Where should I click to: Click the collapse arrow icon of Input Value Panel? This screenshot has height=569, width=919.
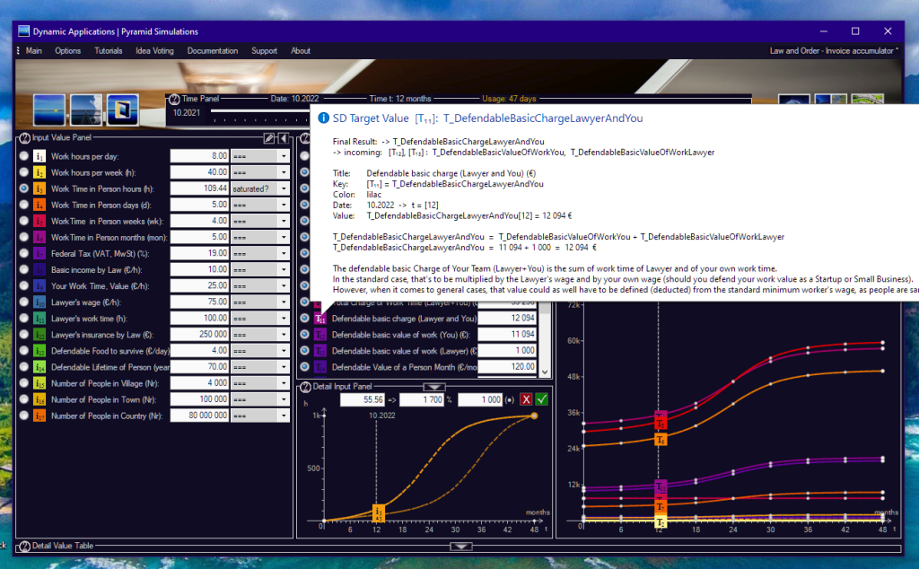pos(283,138)
